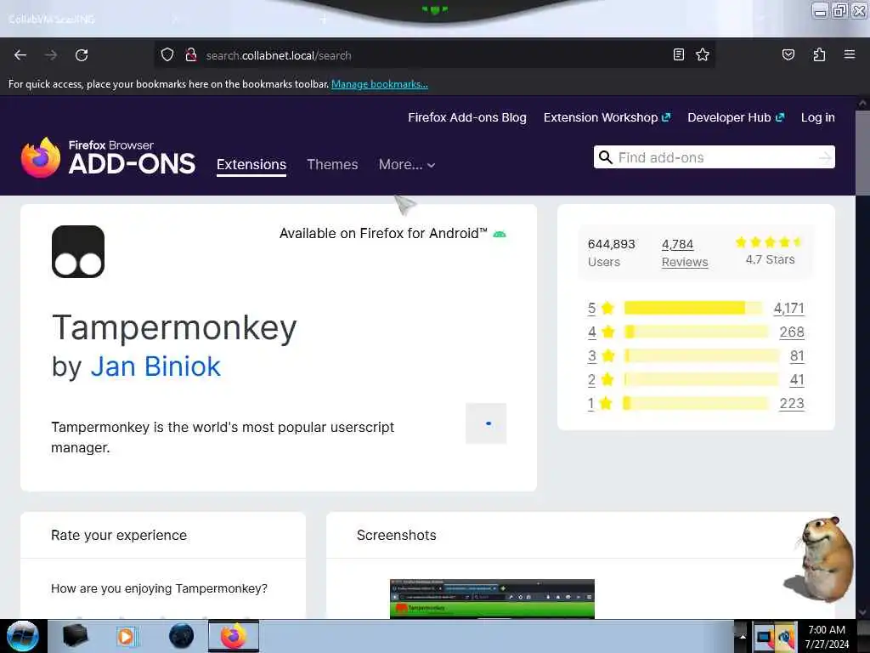The image size is (870, 653).
Task: Click the monitor tray icon
Action: (x=764, y=637)
